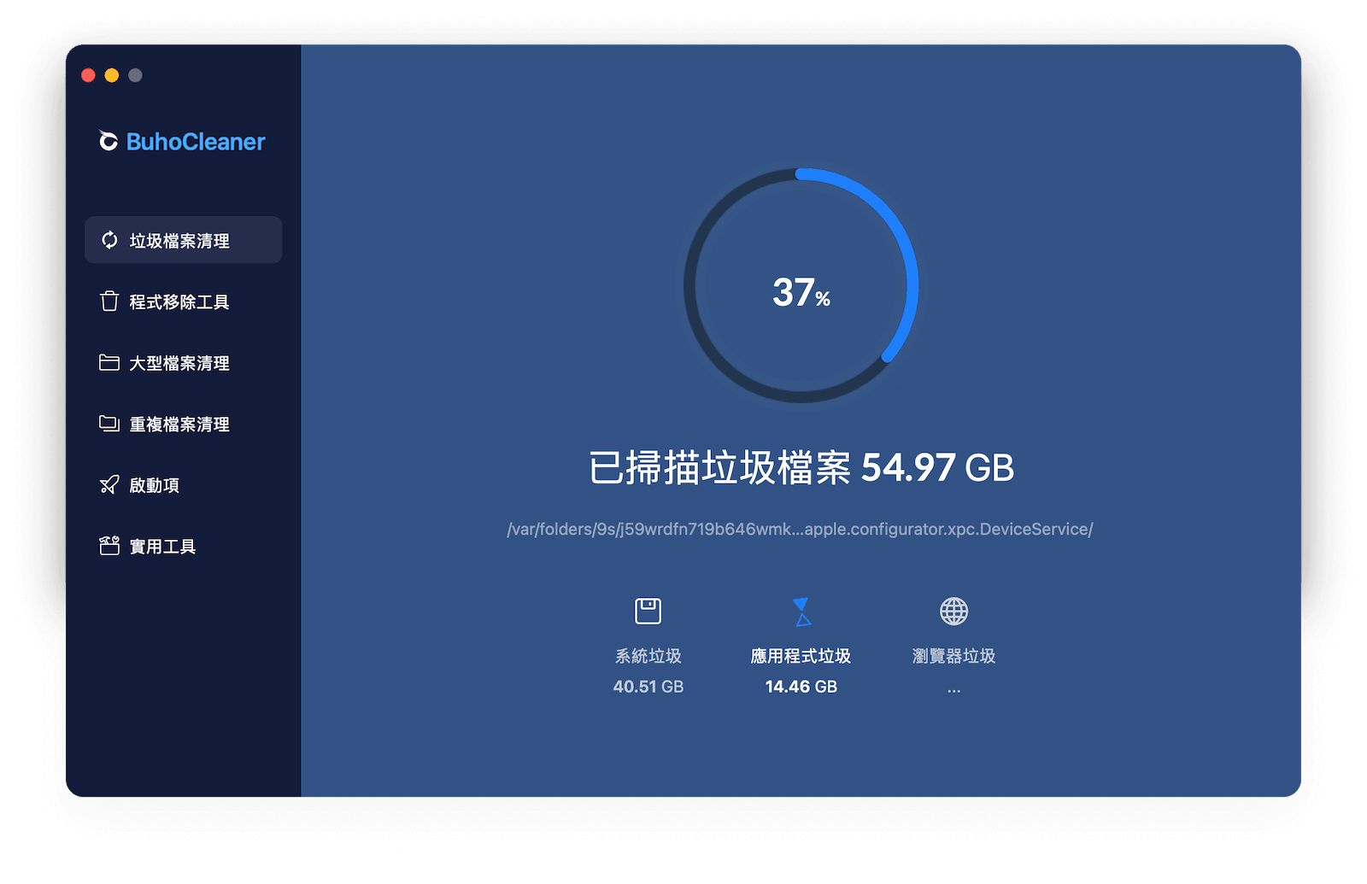Click the 垃圾檔案清理 refresh icon
The image size is (1367, 884).
[109, 240]
